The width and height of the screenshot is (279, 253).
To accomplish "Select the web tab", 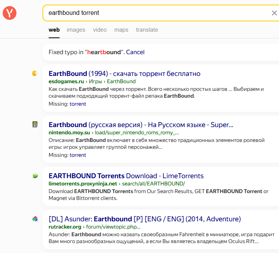I will coord(54,30).
